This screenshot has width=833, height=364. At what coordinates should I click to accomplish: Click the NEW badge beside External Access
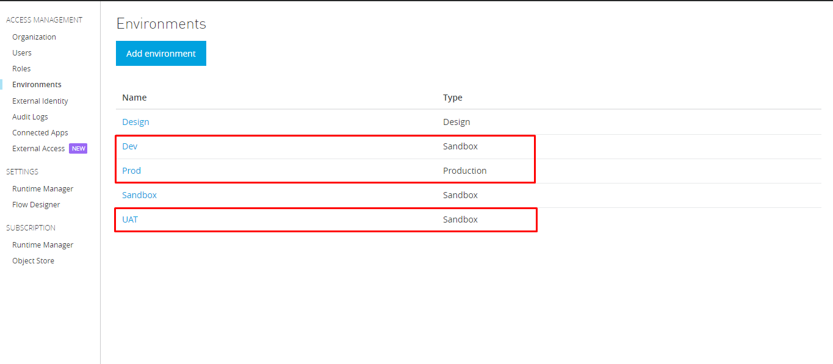point(78,149)
